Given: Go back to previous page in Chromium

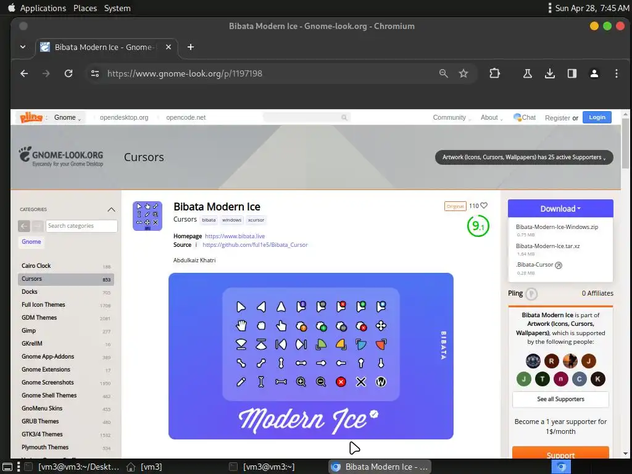Looking at the screenshot, I should coord(24,73).
